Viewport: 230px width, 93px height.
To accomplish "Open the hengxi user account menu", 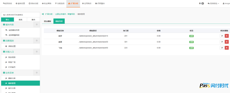I will 226,3.
